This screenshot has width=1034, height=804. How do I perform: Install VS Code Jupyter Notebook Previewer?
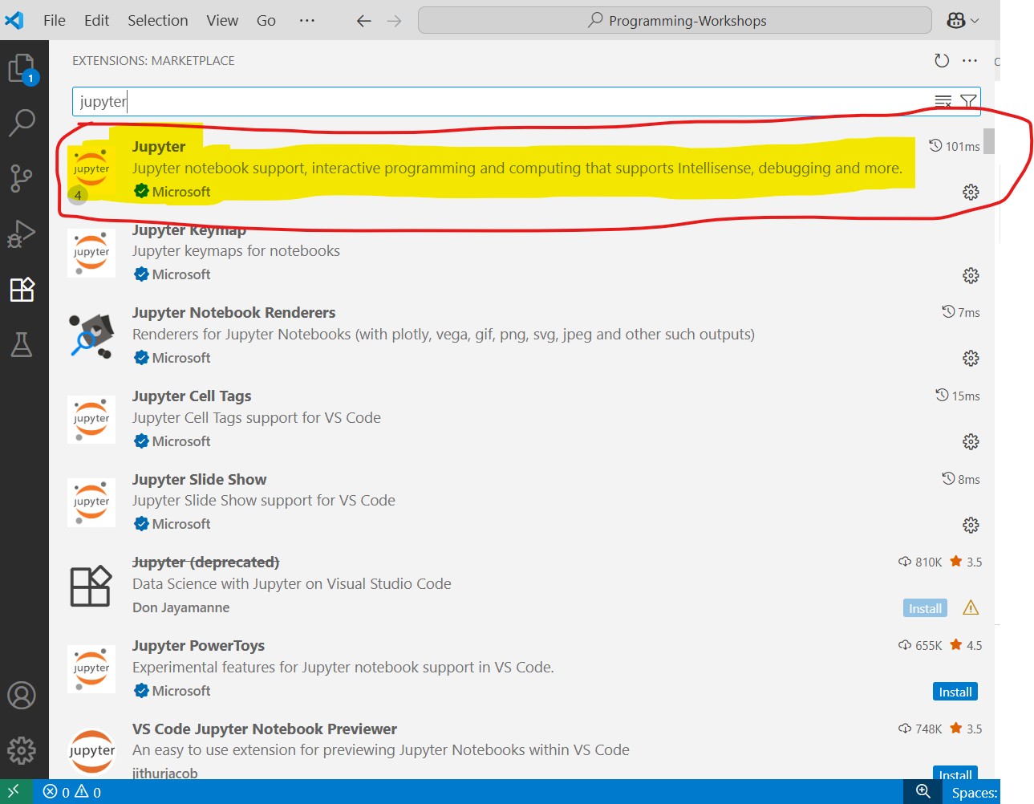tap(955, 774)
